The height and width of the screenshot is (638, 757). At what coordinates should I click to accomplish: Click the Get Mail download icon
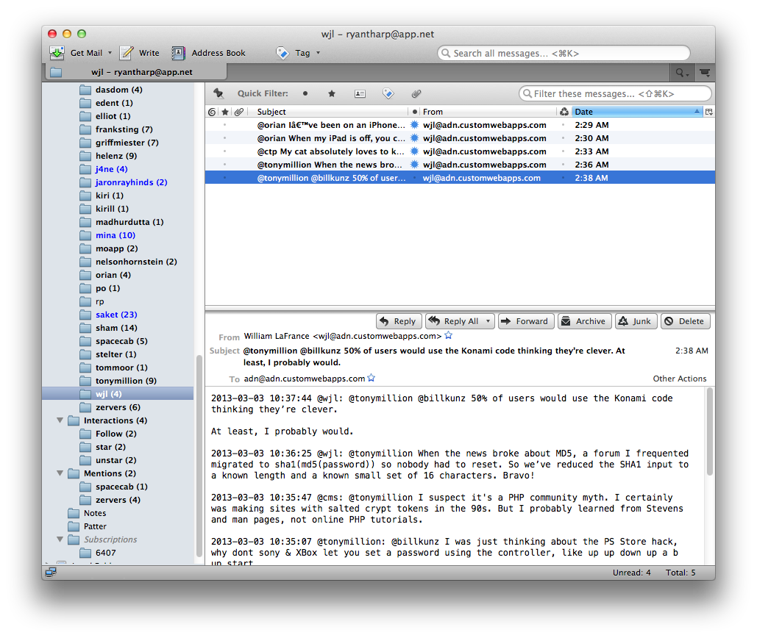click(57, 53)
